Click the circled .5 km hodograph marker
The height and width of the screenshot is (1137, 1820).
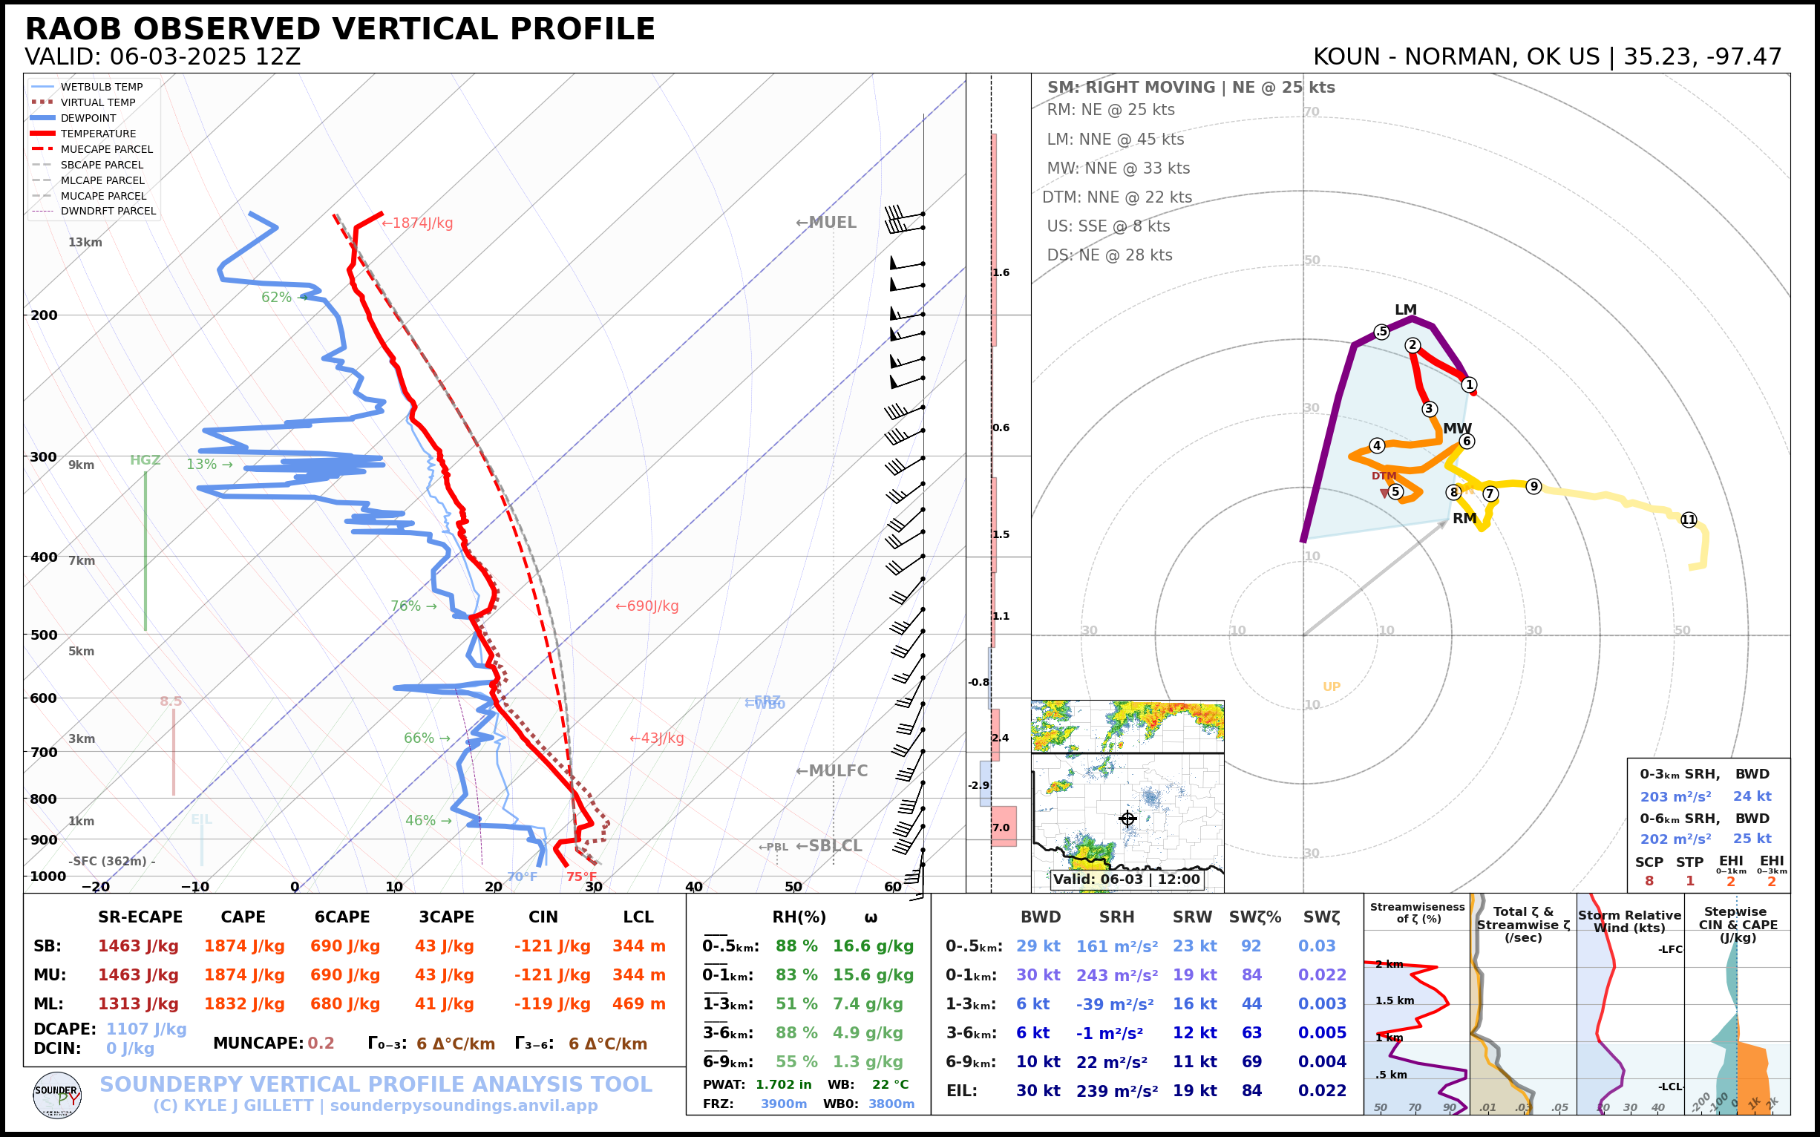click(x=1381, y=332)
